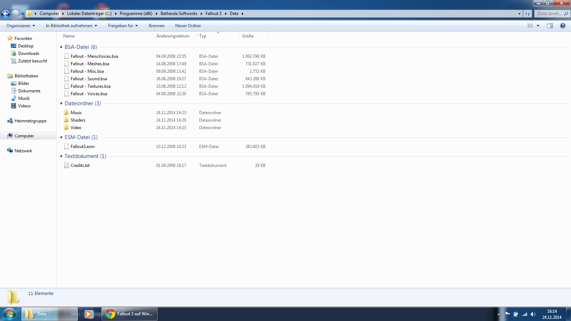This screenshot has width=571, height=321.
Task: Select Desktop in the Favoriten list
Action: click(26, 46)
